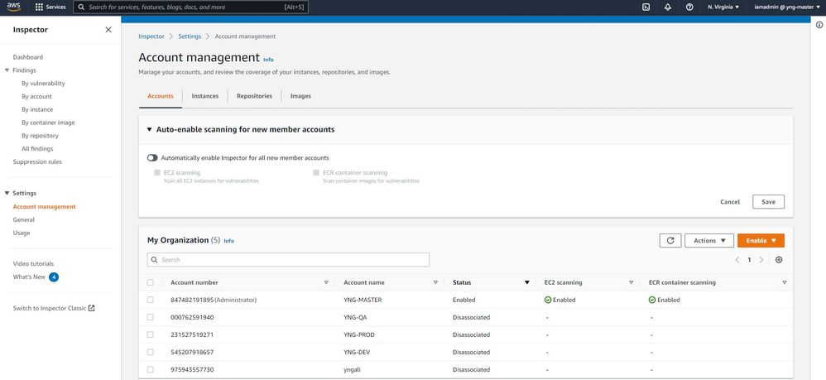Sort by ECR container scanning column arrow
The width and height of the screenshot is (826, 380).
click(785, 282)
